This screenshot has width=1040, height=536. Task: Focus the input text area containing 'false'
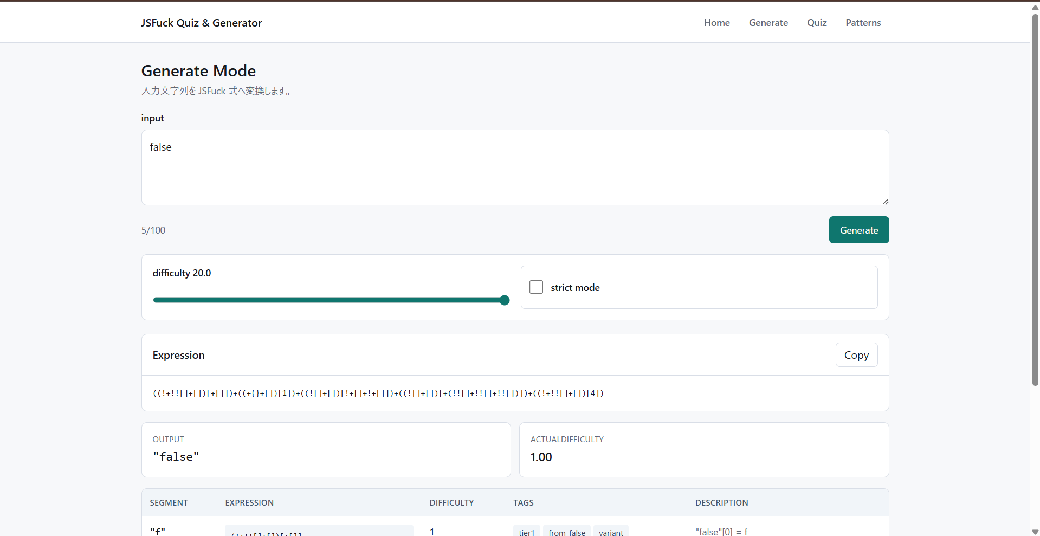click(515, 167)
